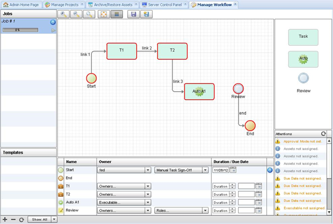Select the T2 task node
Viewport: 333px width, 224px height.
172,51
